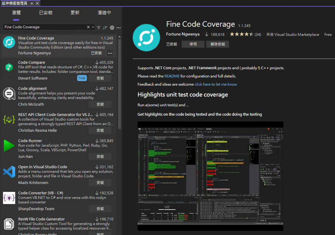Click the 'Code Compare' title in list
Screen dimensions: 335x235
point(31,62)
